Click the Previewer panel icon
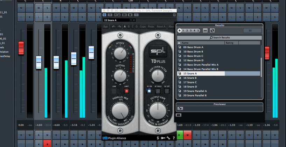This screenshot has height=147, width=286. pos(180,108)
